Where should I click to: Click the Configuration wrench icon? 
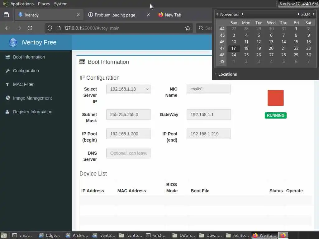click(7, 71)
